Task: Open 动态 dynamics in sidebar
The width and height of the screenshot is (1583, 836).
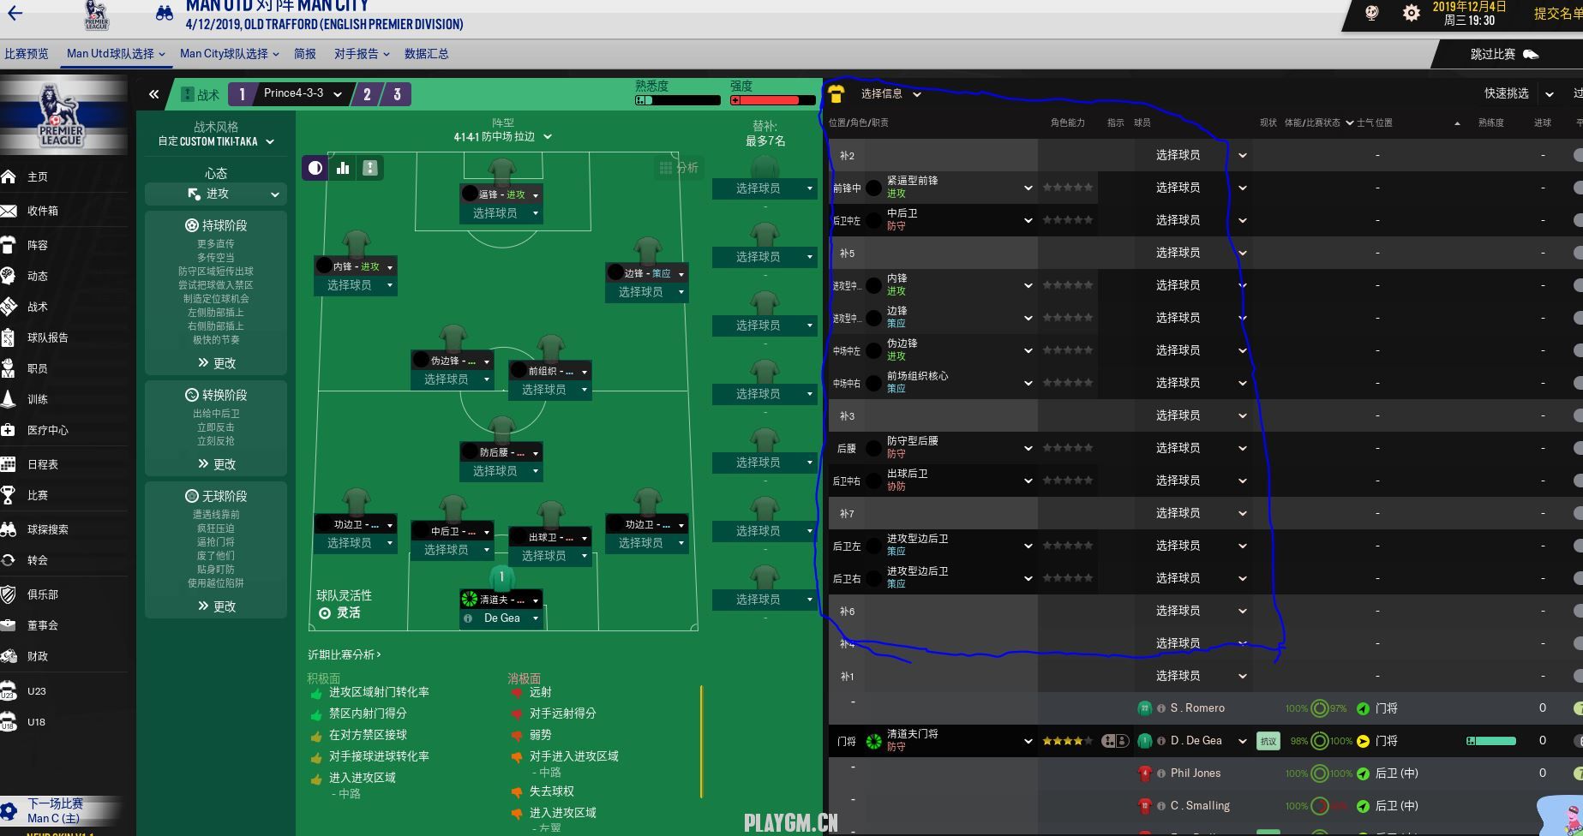Action: coord(38,276)
